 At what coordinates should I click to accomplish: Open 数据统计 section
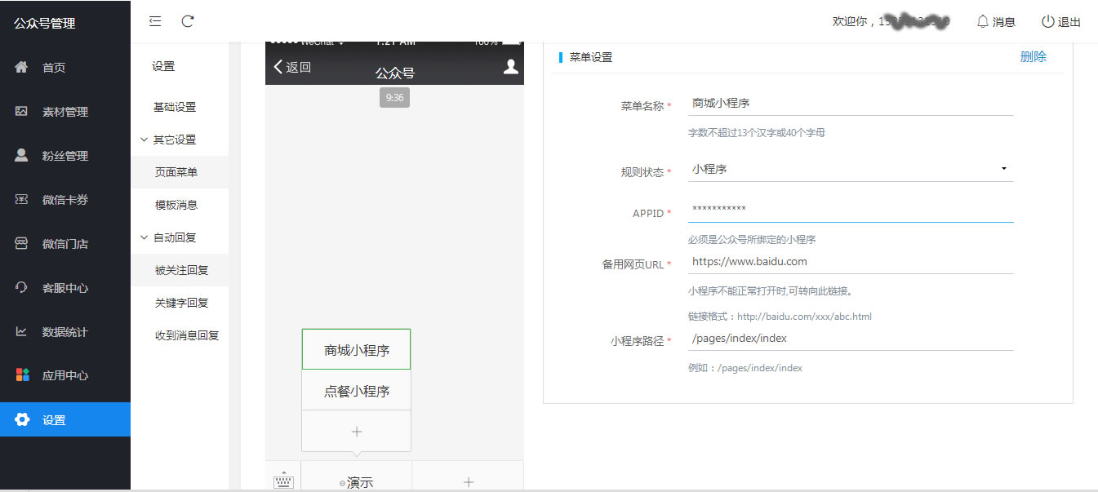pyautogui.click(x=65, y=332)
